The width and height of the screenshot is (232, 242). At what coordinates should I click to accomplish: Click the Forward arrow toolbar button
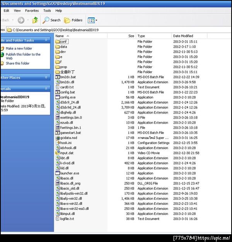point(21,20)
